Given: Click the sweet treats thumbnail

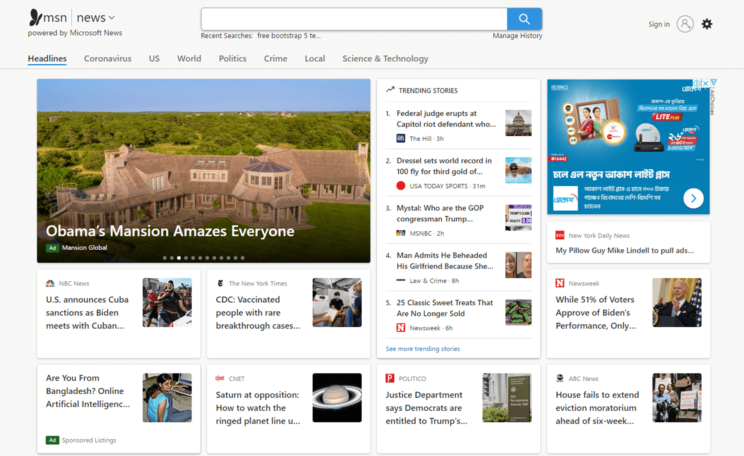Looking at the screenshot, I should click(x=518, y=312).
